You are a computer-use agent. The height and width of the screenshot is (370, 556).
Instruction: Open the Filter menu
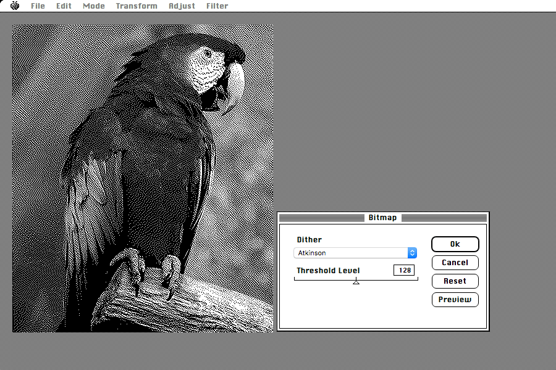click(x=217, y=6)
